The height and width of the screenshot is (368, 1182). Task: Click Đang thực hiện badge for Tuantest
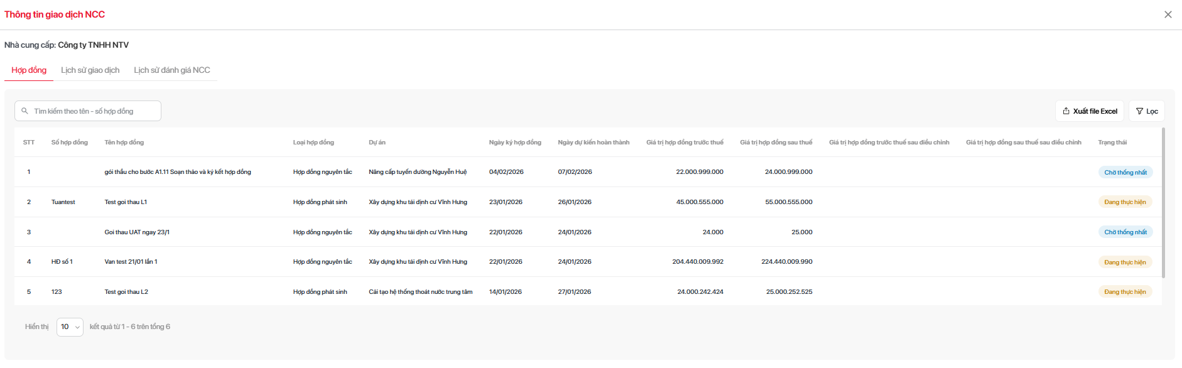click(x=1125, y=202)
